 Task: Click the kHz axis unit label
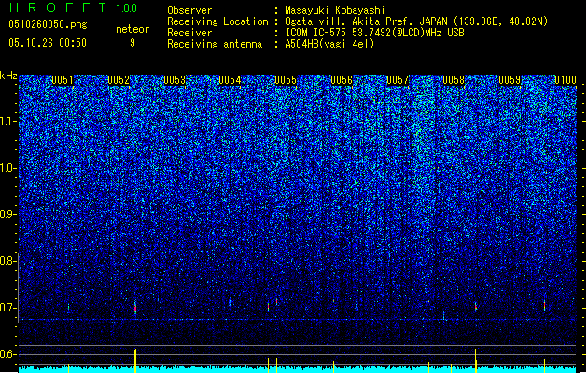click(8, 76)
